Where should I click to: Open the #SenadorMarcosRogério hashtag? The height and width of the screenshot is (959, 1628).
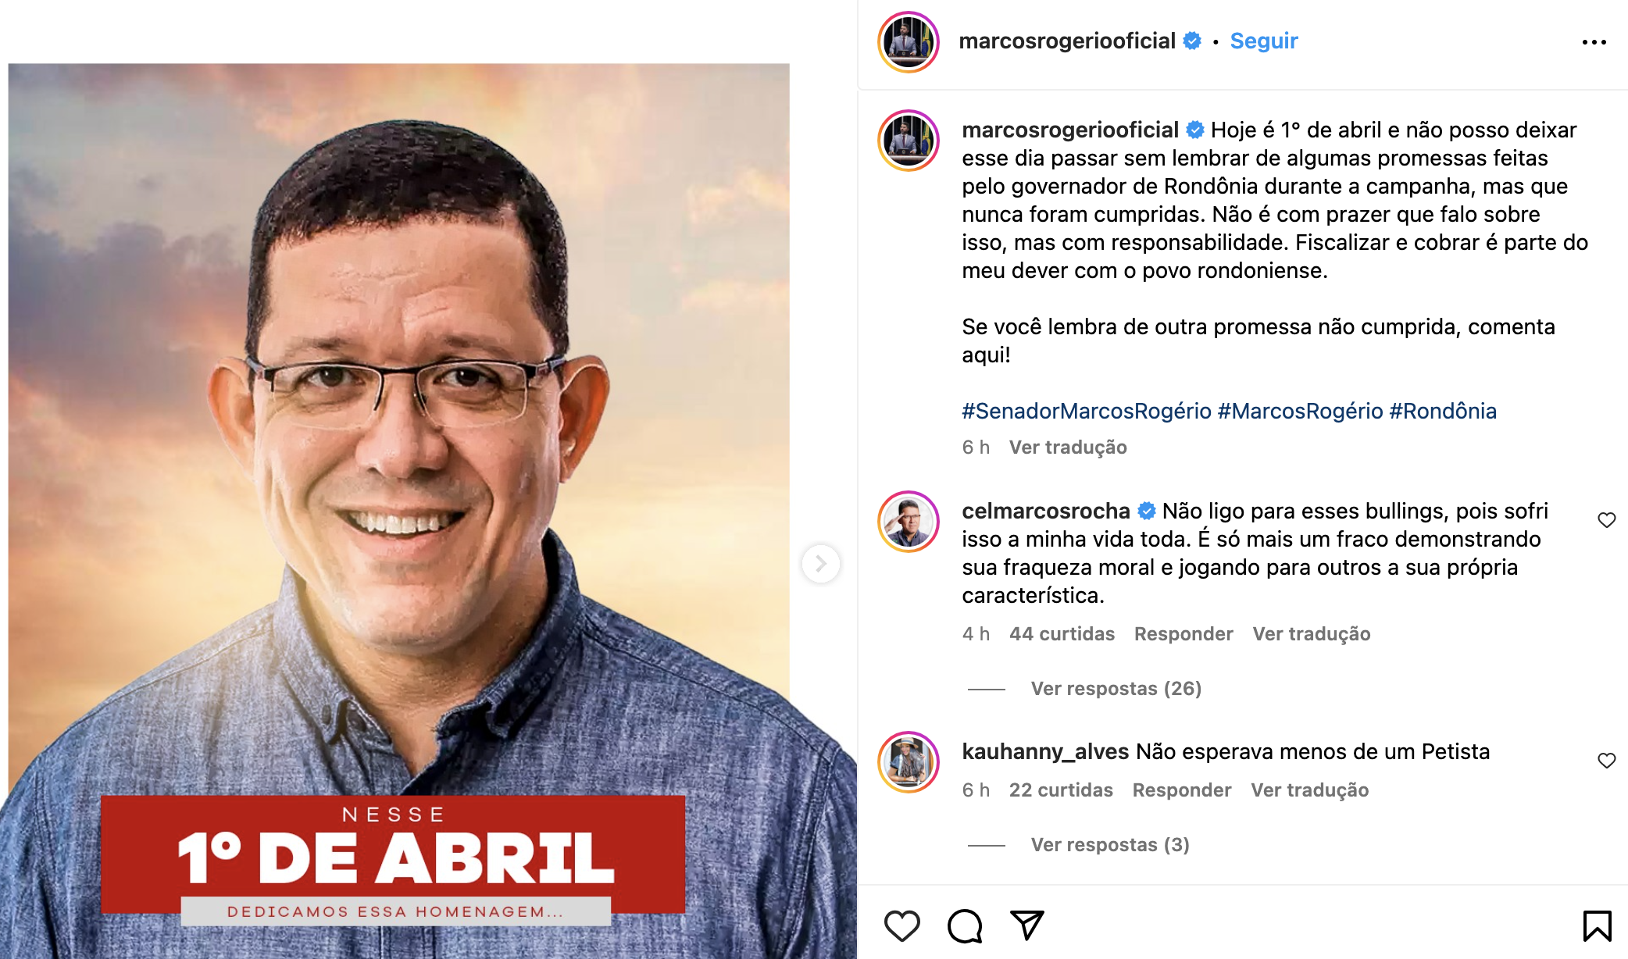[1086, 411]
